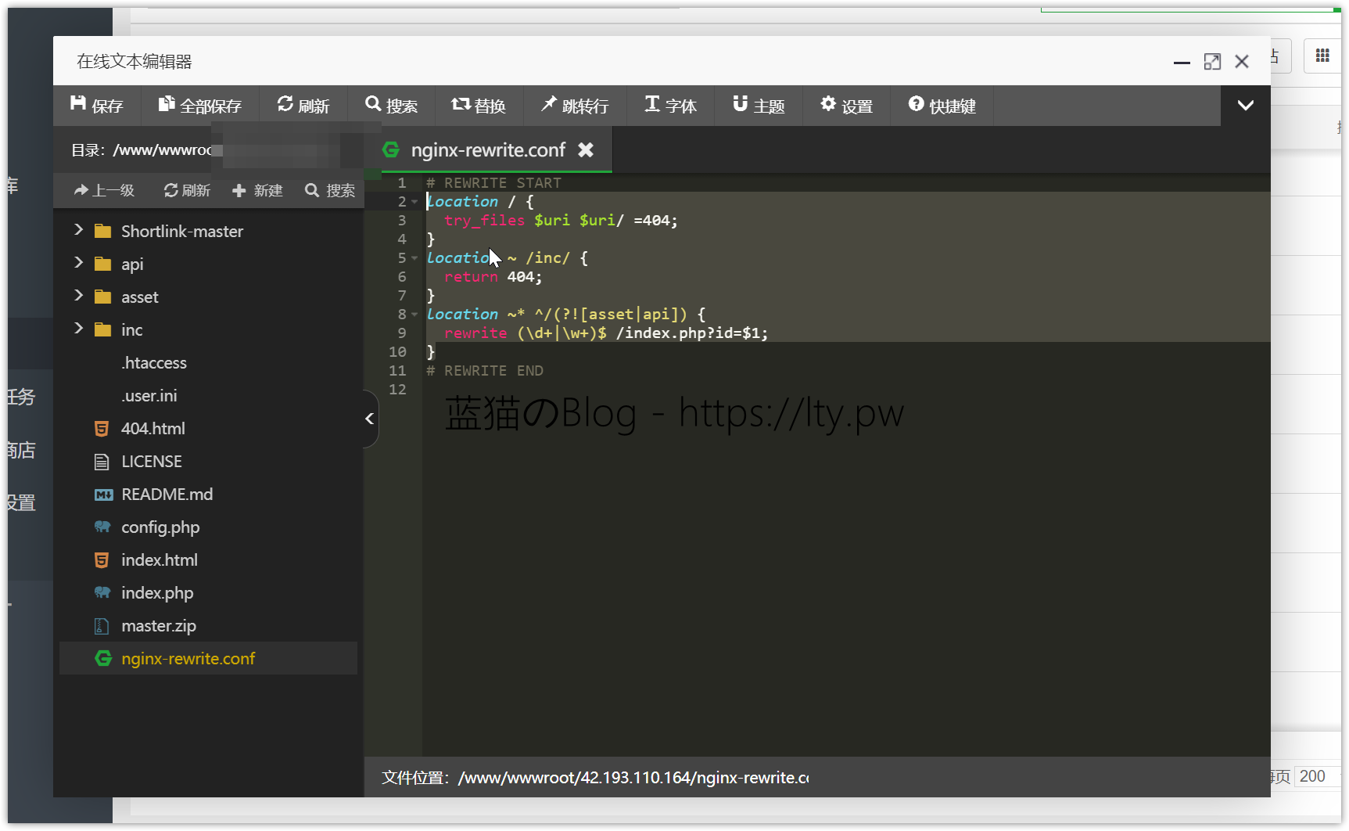Create a new item with 新建 button
This screenshot has height=831, width=1349.
click(x=257, y=190)
